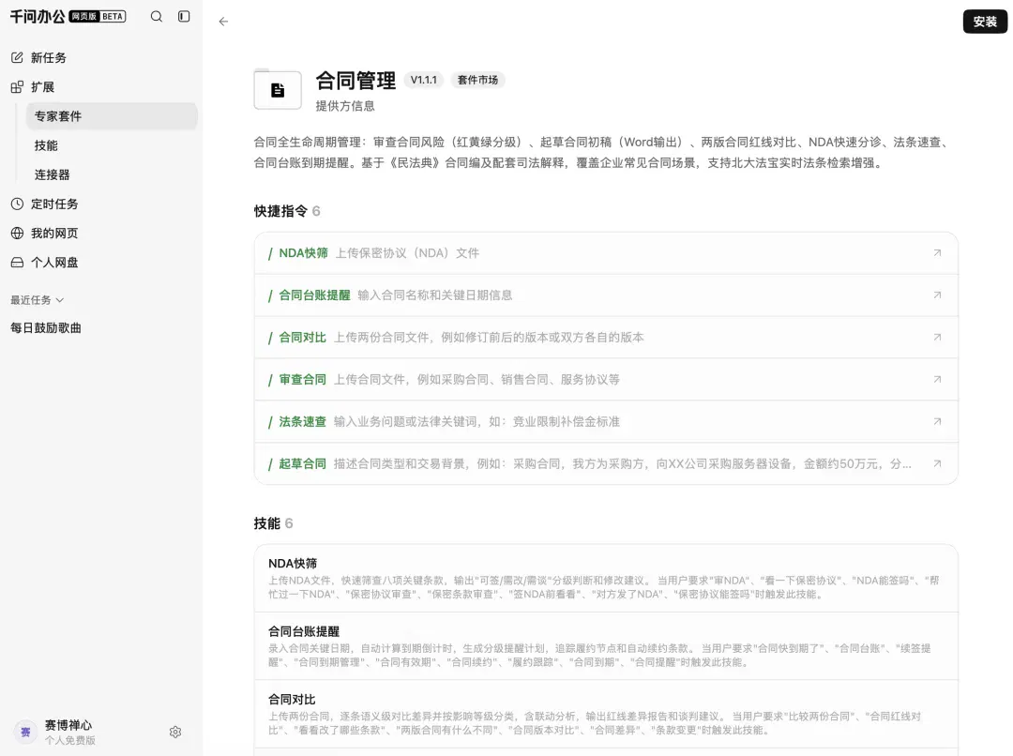
Task: Click the 千问办公 logo
Action: click(x=38, y=16)
